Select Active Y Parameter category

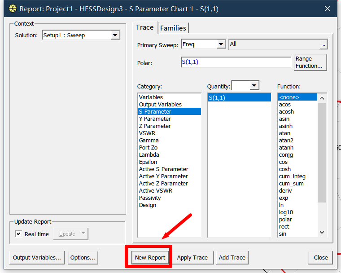point(170,176)
